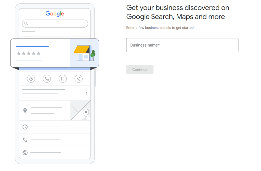Click the phone icon on the phone number row

pyautogui.click(x=25, y=140)
